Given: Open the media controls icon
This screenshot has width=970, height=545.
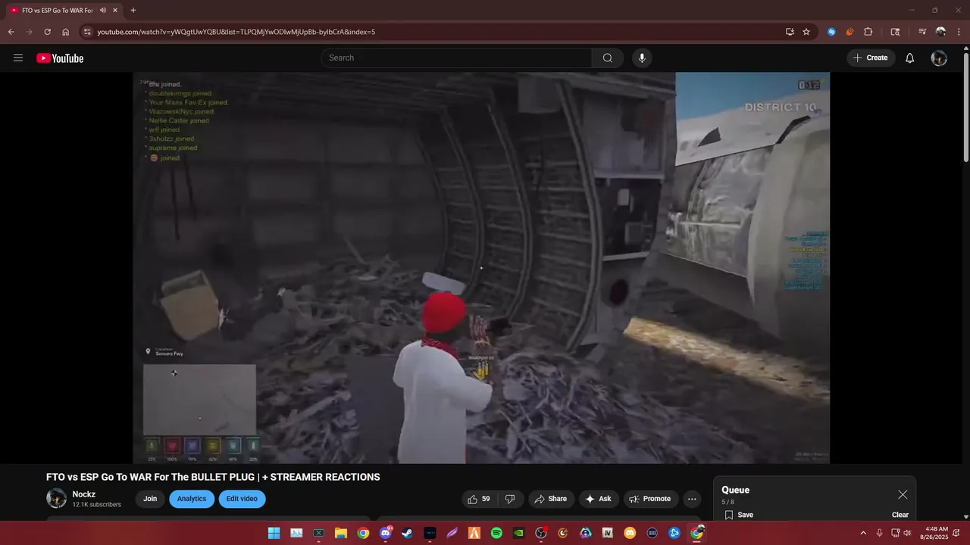Looking at the screenshot, I should pyautogui.click(x=922, y=32).
